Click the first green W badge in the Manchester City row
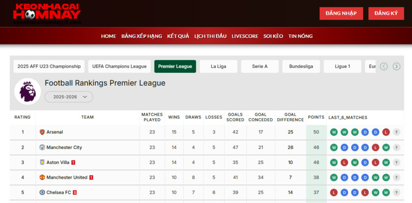Viewport: 412px width, 203px height. click(334, 147)
